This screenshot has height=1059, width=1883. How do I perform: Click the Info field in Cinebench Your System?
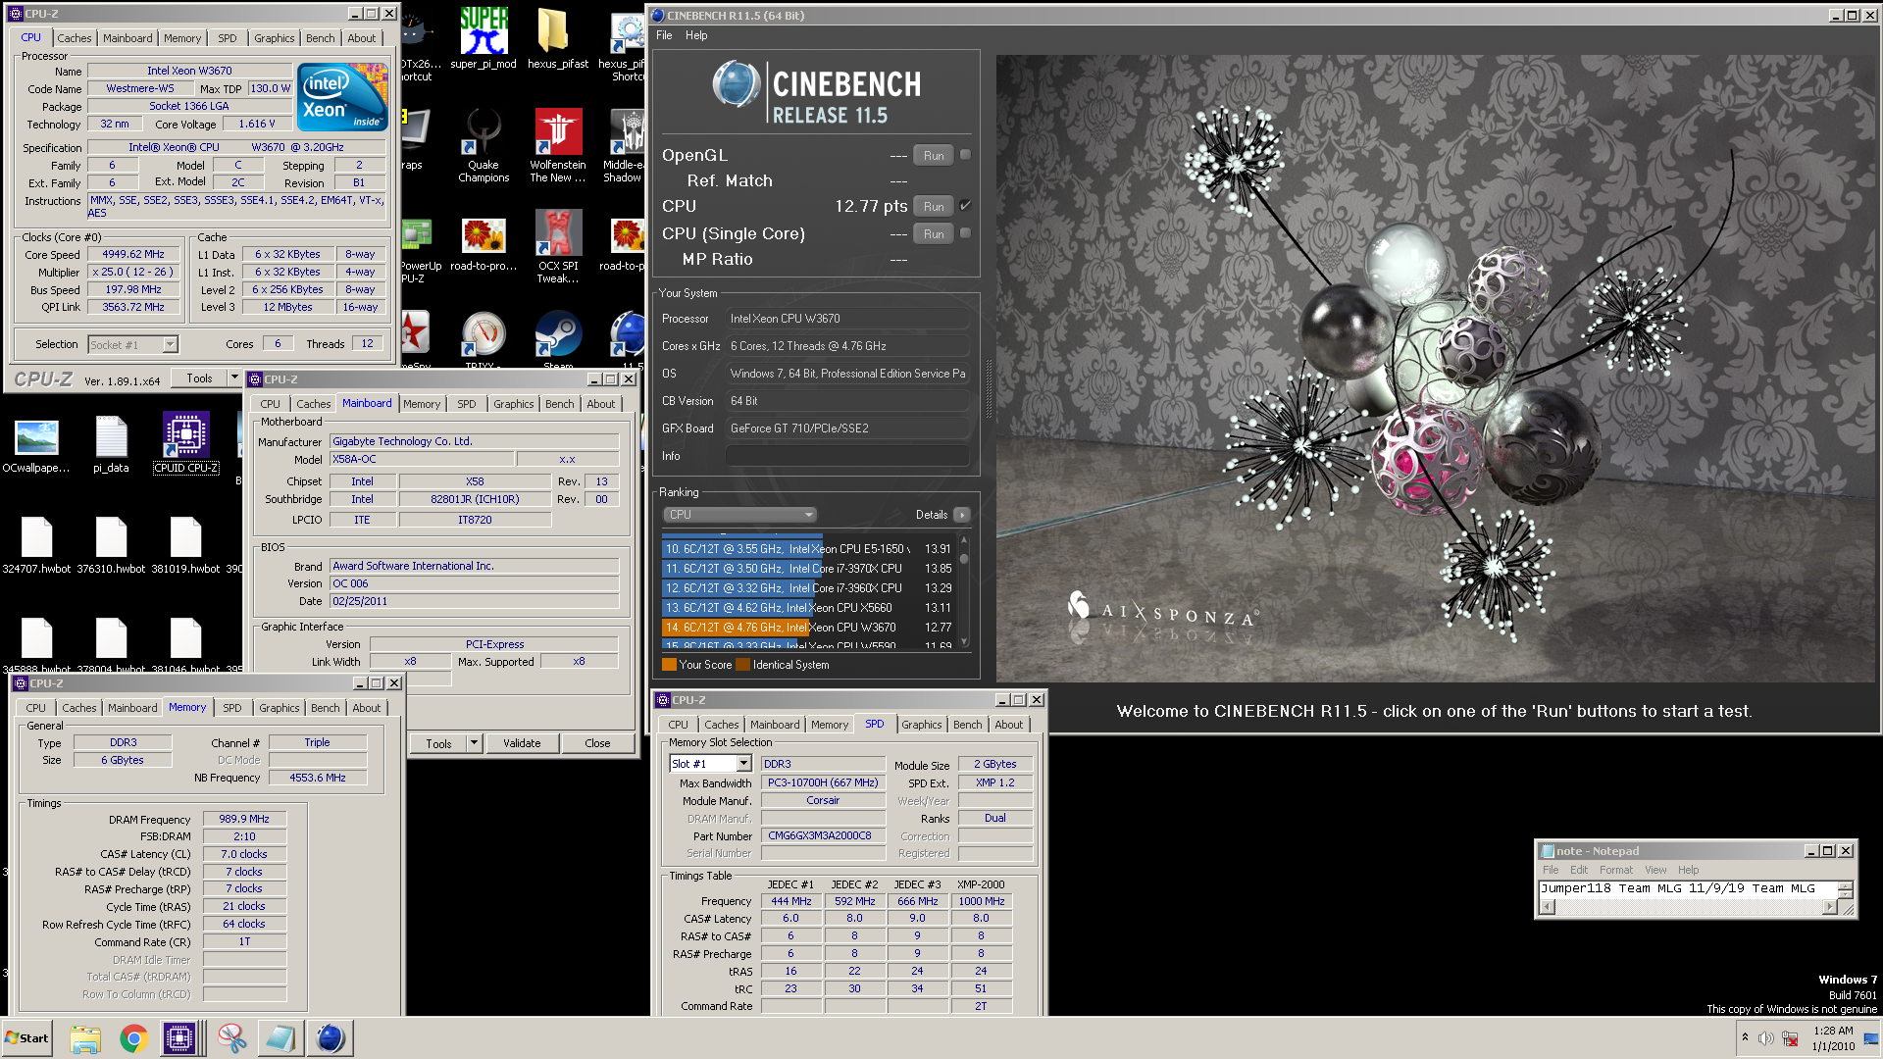pos(847,456)
